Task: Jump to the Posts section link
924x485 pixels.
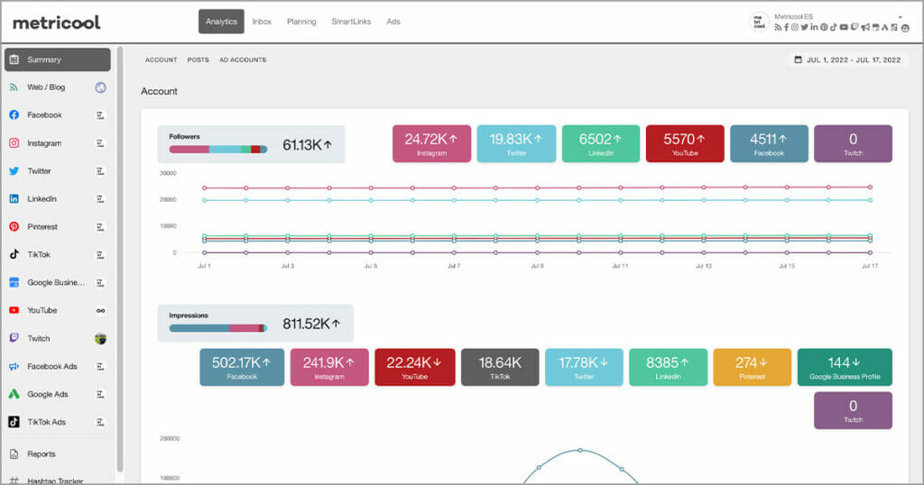Action: pyautogui.click(x=199, y=60)
